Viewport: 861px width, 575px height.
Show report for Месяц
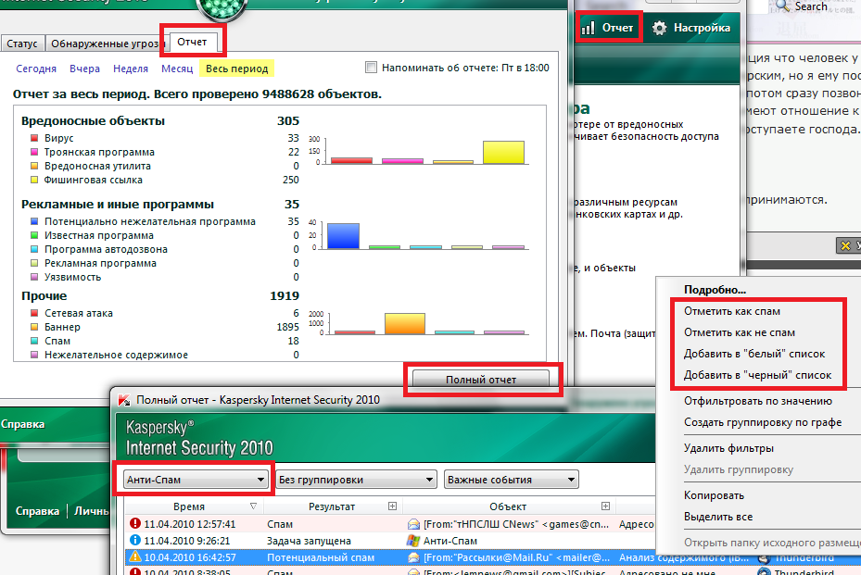click(x=177, y=69)
